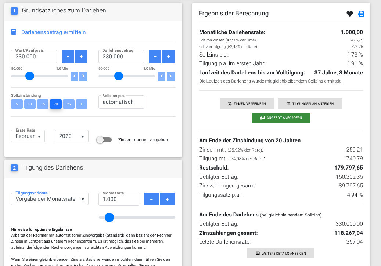The image size is (381, 266).
Task: Select the year 2020 dropdown
Action: coord(71,136)
